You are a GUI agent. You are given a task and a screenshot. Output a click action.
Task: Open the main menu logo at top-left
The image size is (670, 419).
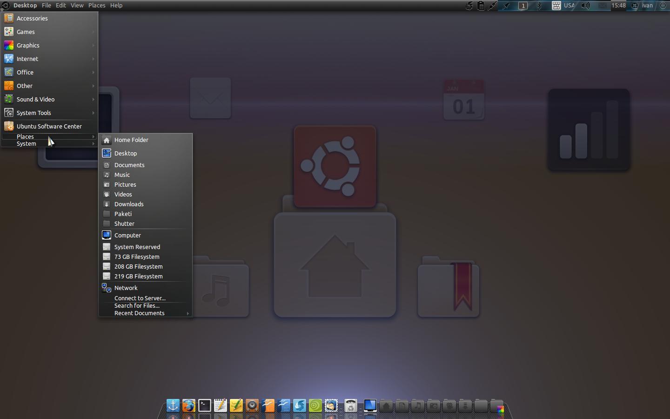pos(6,6)
